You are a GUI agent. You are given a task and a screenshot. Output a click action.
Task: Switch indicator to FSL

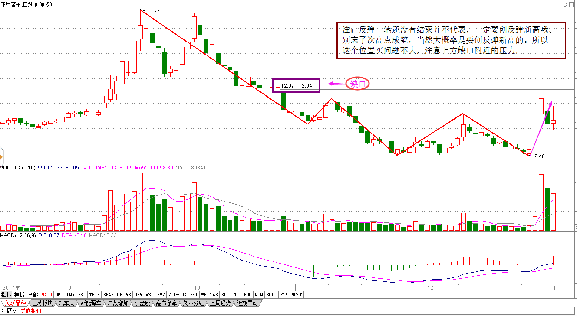click(82, 295)
